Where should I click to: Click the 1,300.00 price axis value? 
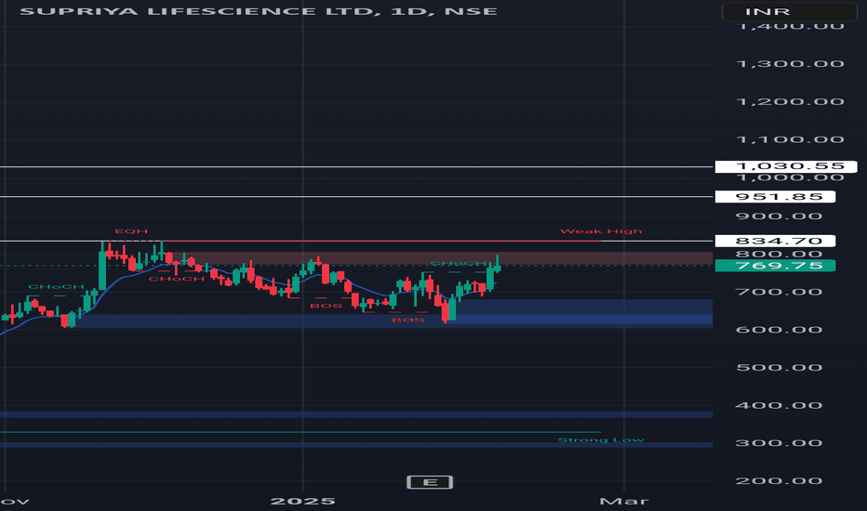coord(790,64)
